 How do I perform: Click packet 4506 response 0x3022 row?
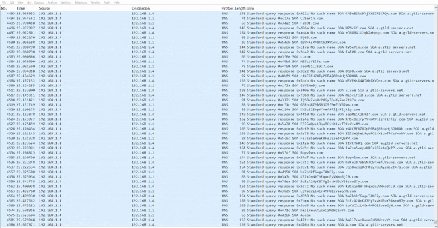point(217,71)
